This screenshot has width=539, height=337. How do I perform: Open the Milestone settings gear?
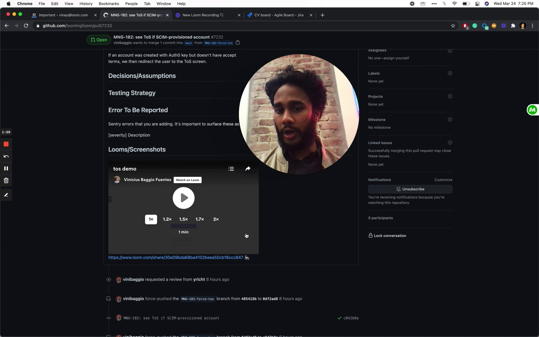pyautogui.click(x=450, y=120)
